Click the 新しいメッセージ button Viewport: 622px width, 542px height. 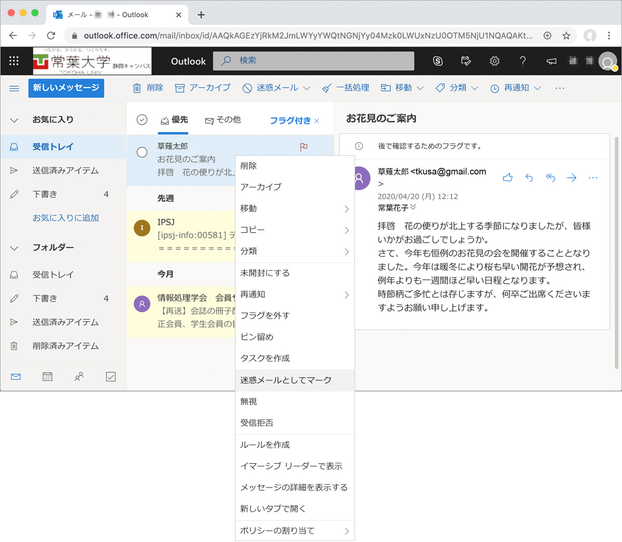[x=66, y=88]
